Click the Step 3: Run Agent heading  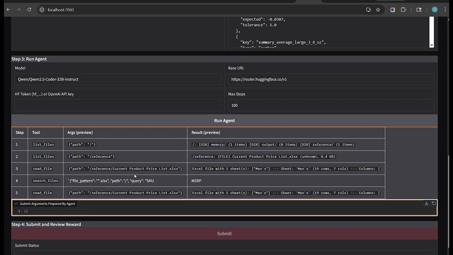click(29, 59)
